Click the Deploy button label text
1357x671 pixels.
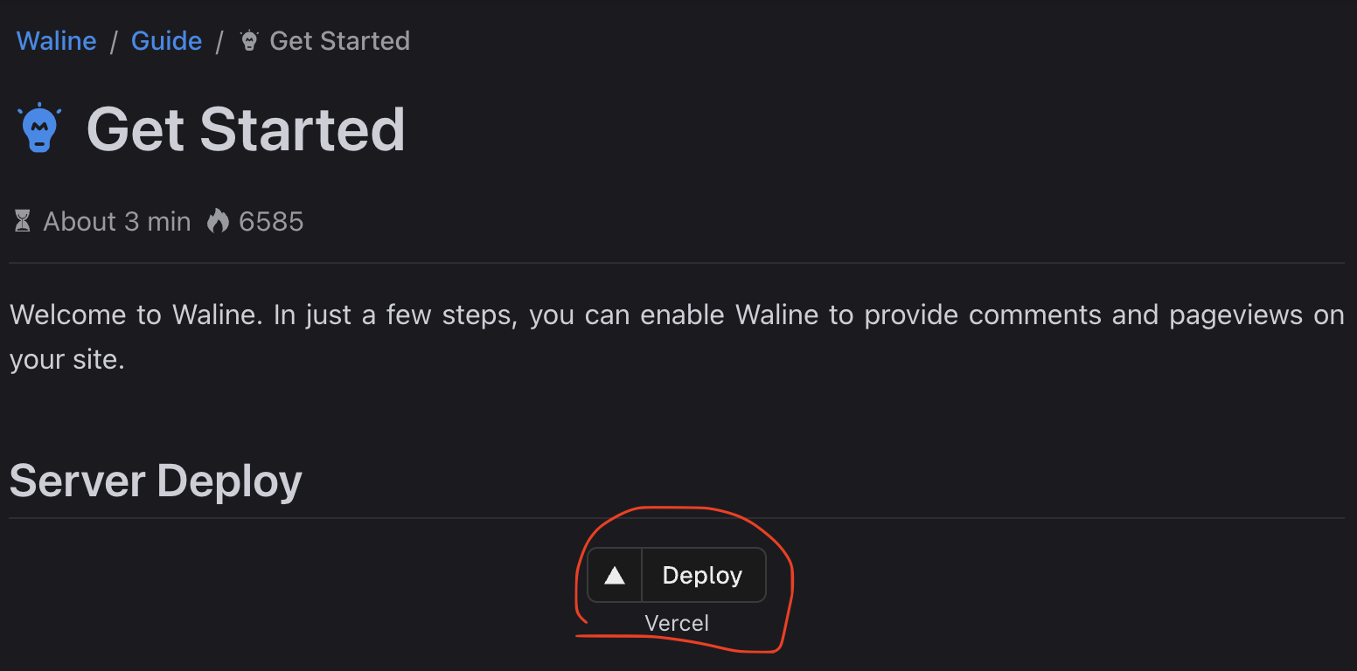(x=702, y=575)
